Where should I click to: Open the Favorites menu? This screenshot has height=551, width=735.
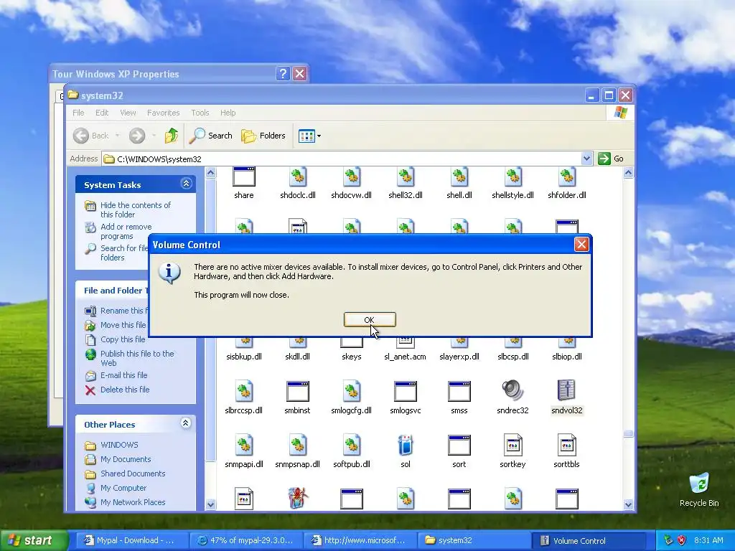point(163,113)
